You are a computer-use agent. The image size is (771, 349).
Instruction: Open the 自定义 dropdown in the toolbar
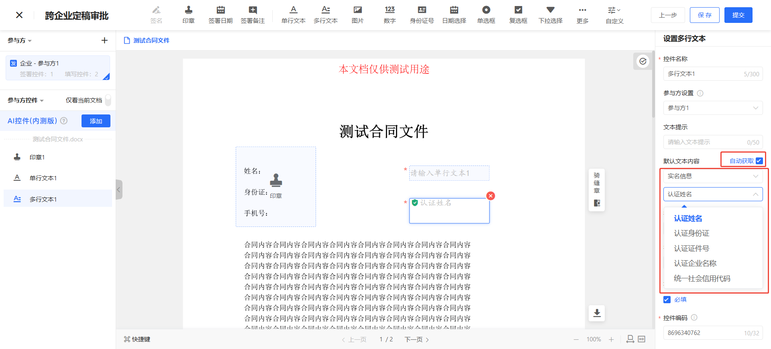point(614,14)
